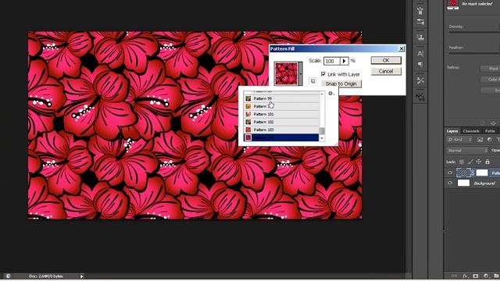Click pattern list scrollbar down arrow
The image size is (500, 281).
322,138
